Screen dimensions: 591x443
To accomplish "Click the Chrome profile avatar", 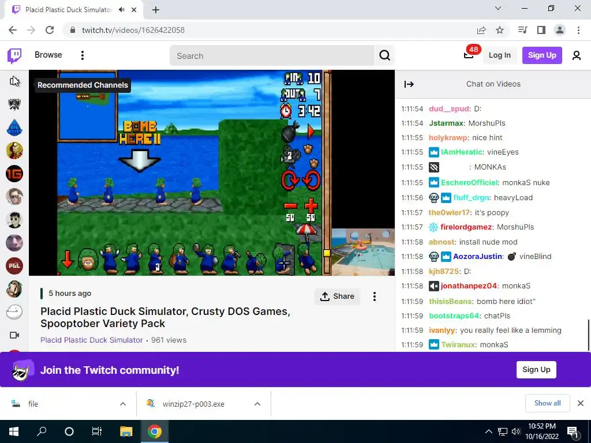I will click(x=560, y=30).
